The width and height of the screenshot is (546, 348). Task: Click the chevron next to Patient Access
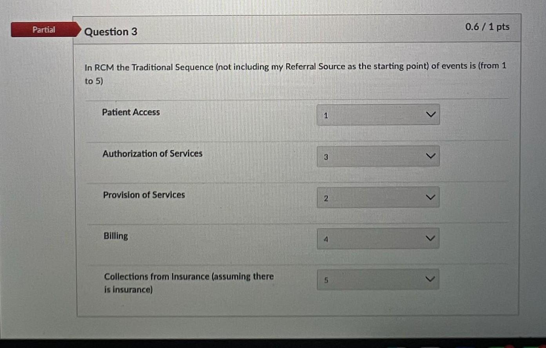431,114
